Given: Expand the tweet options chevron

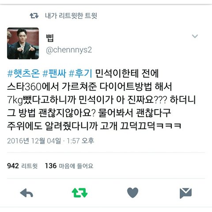Looking at the screenshot, I should click(195, 36).
